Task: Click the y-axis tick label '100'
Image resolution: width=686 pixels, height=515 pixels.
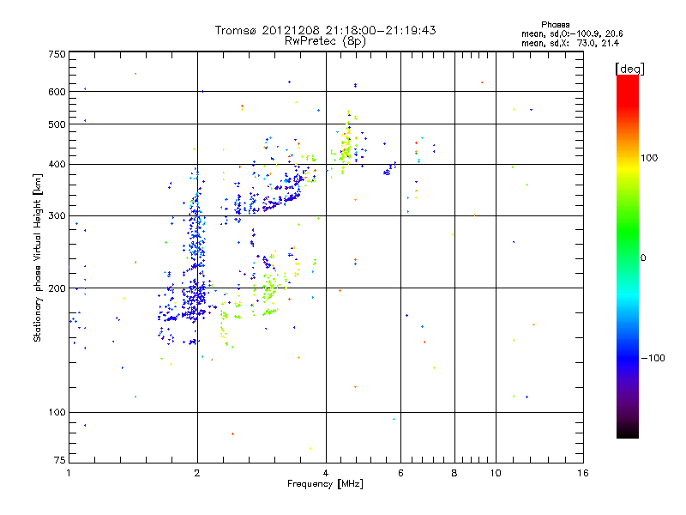Action: click(57, 413)
